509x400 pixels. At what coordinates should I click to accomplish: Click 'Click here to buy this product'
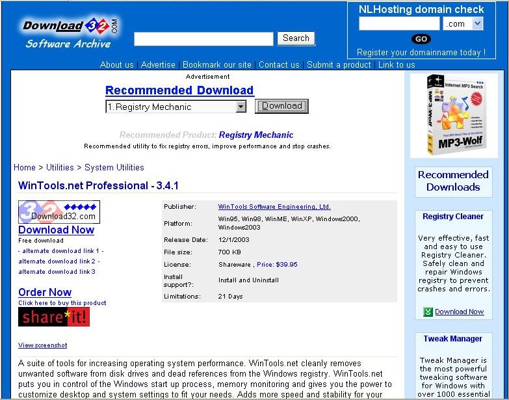[x=62, y=303]
